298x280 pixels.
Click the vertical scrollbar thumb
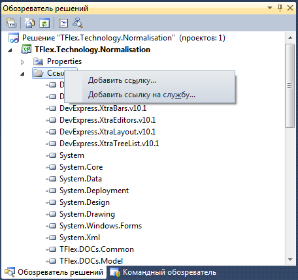[x=290, y=86]
